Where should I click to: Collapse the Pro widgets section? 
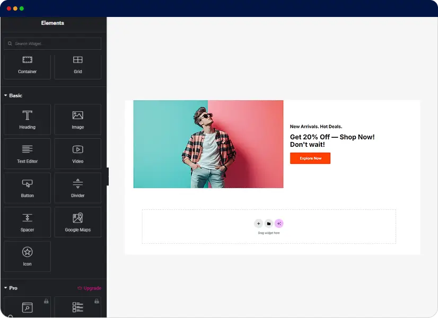pos(11,288)
